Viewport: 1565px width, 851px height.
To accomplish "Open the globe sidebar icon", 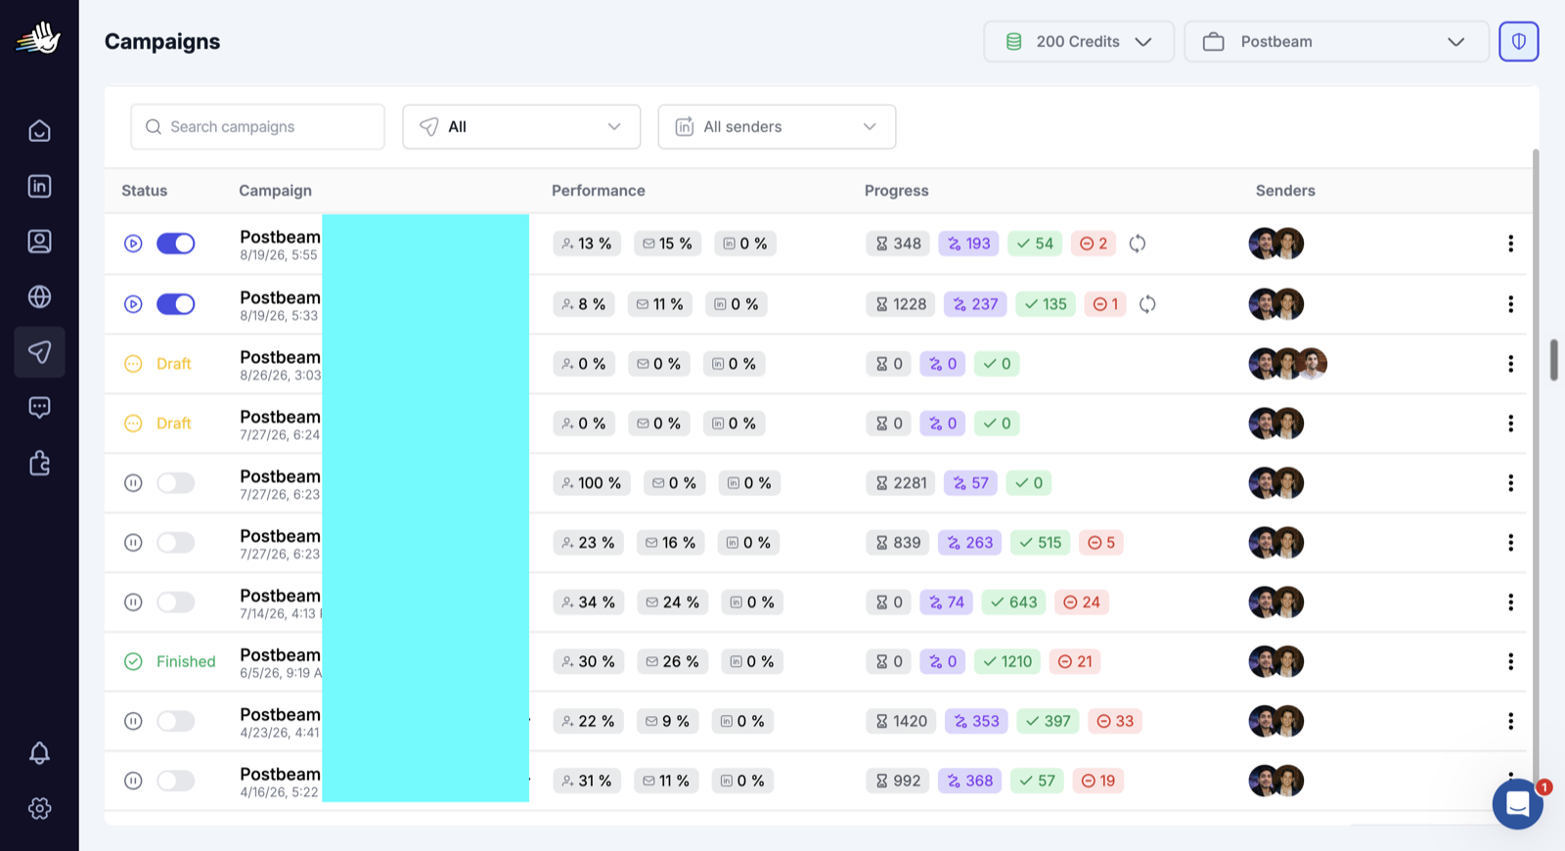I will point(39,296).
